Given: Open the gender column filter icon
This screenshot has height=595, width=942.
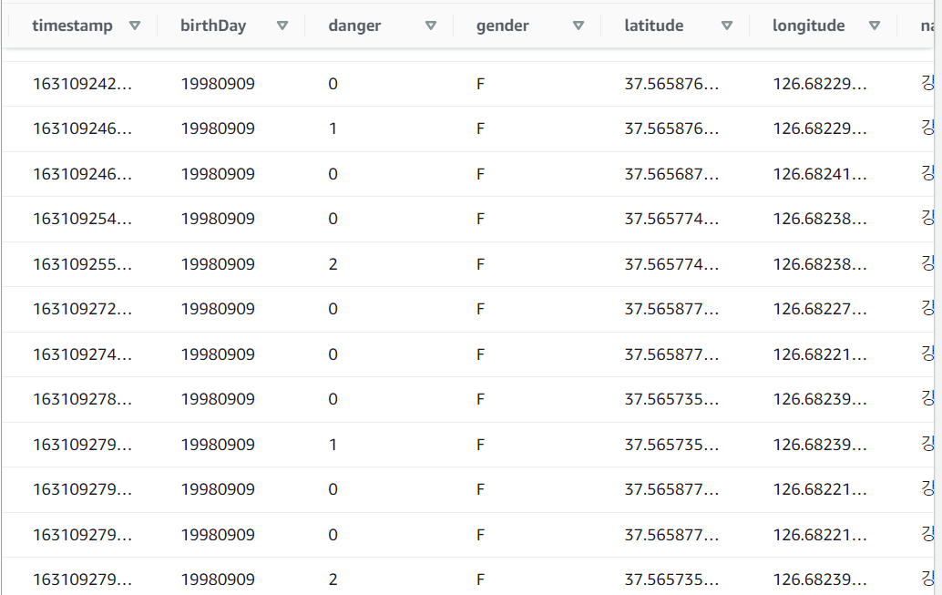Looking at the screenshot, I should [x=579, y=26].
